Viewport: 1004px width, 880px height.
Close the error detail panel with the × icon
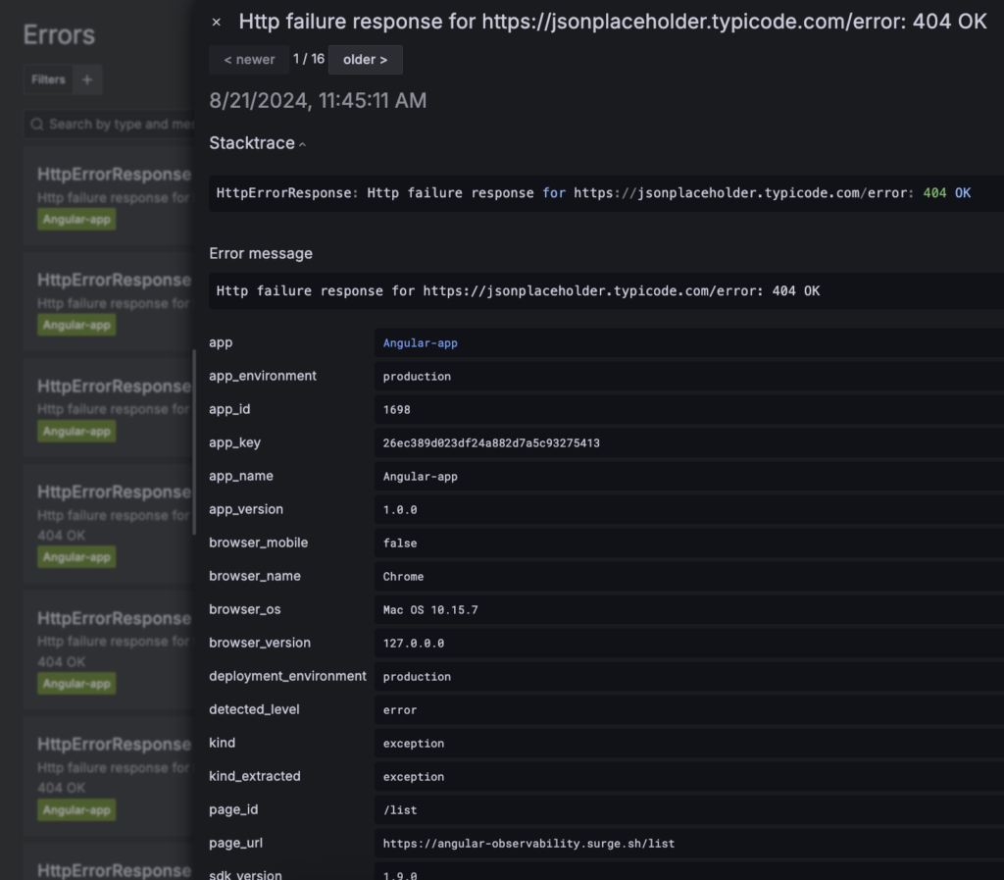click(x=216, y=22)
